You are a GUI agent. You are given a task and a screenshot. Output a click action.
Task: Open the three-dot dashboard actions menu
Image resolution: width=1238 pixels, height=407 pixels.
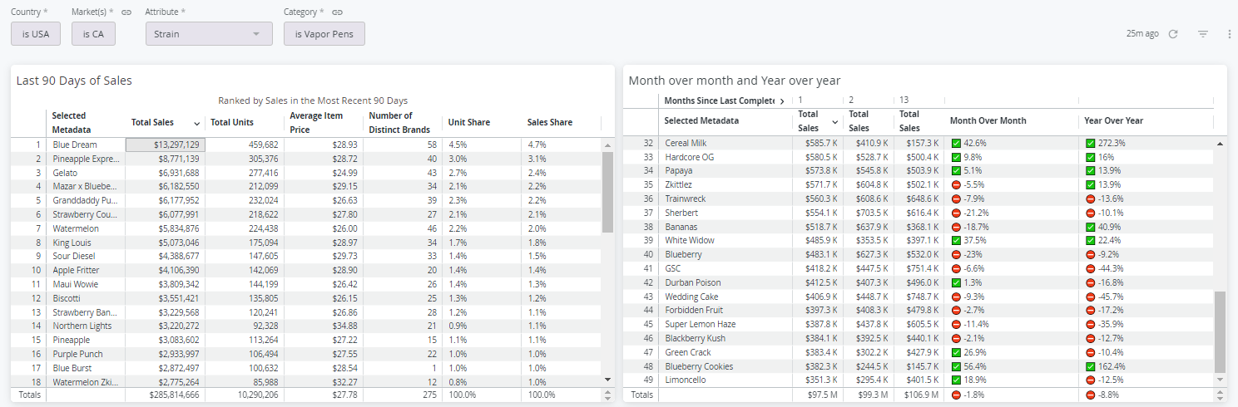1229,34
